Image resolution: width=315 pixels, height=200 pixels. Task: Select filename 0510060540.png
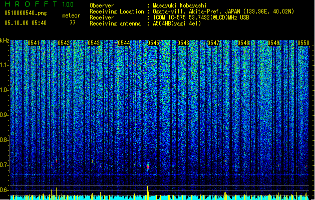coord(26,13)
